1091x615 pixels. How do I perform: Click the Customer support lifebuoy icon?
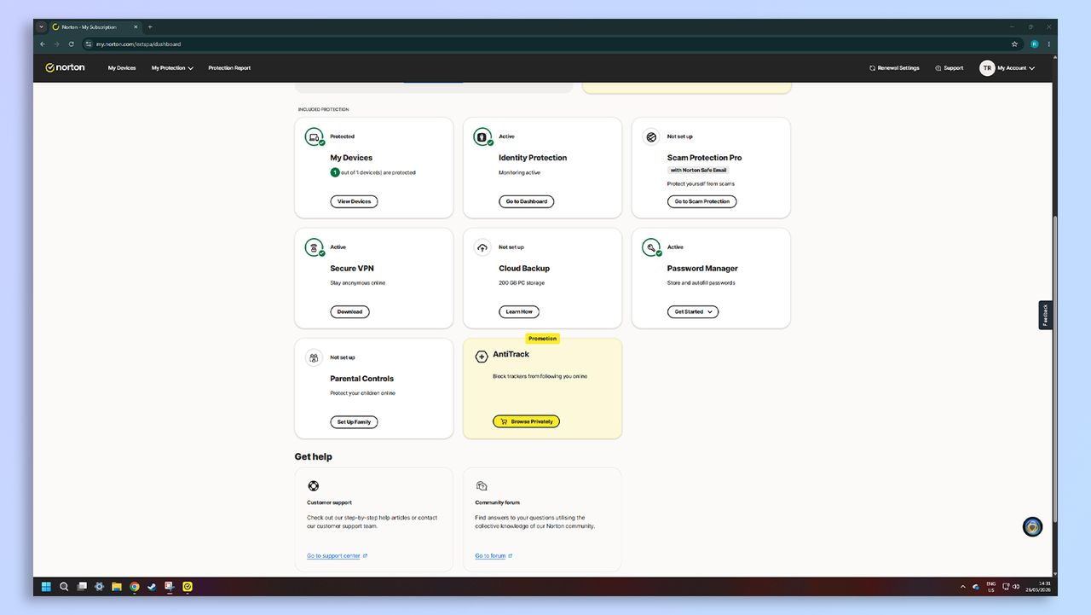313,486
